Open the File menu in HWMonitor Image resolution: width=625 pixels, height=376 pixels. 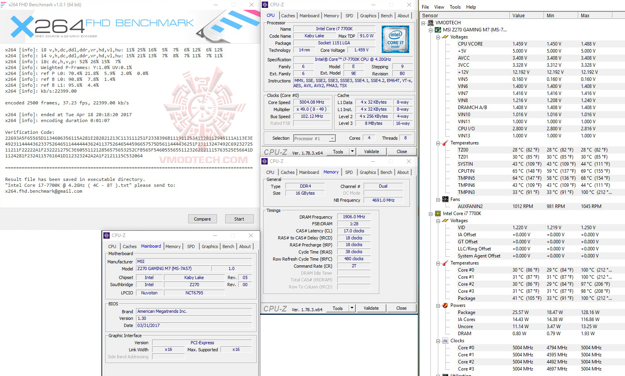tap(425, 7)
